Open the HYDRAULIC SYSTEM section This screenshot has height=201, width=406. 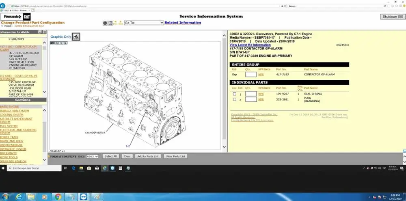point(13,149)
